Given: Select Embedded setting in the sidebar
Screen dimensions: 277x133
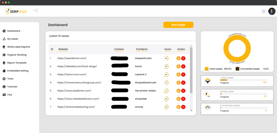Looking at the screenshot, I should [18, 71].
